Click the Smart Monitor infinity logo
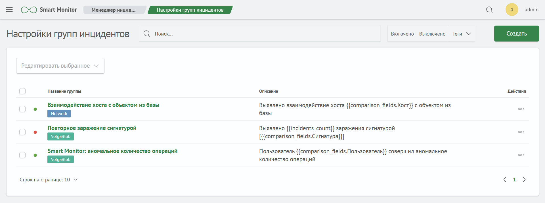Screen dimensions: 545x203 tap(29, 10)
